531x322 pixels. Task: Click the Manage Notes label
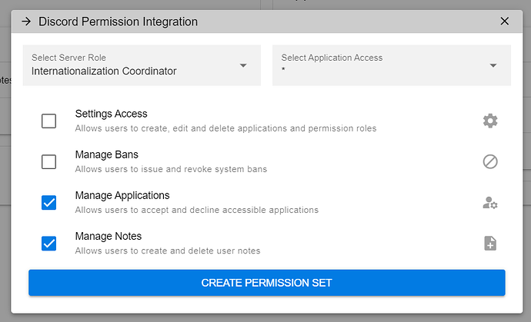coord(109,236)
